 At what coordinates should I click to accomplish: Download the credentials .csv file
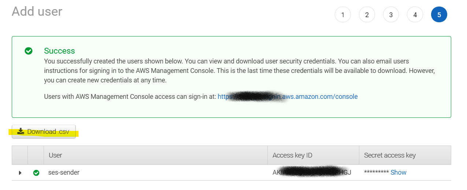pyautogui.click(x=44, y=132)
